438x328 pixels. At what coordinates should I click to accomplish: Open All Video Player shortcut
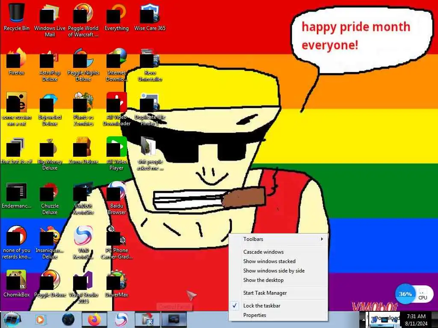tap(116, 154)
